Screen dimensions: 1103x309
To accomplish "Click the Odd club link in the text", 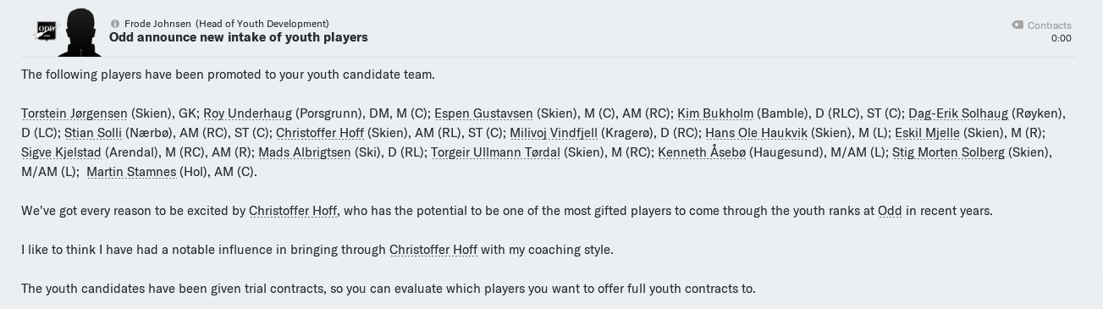I will 890,211.
